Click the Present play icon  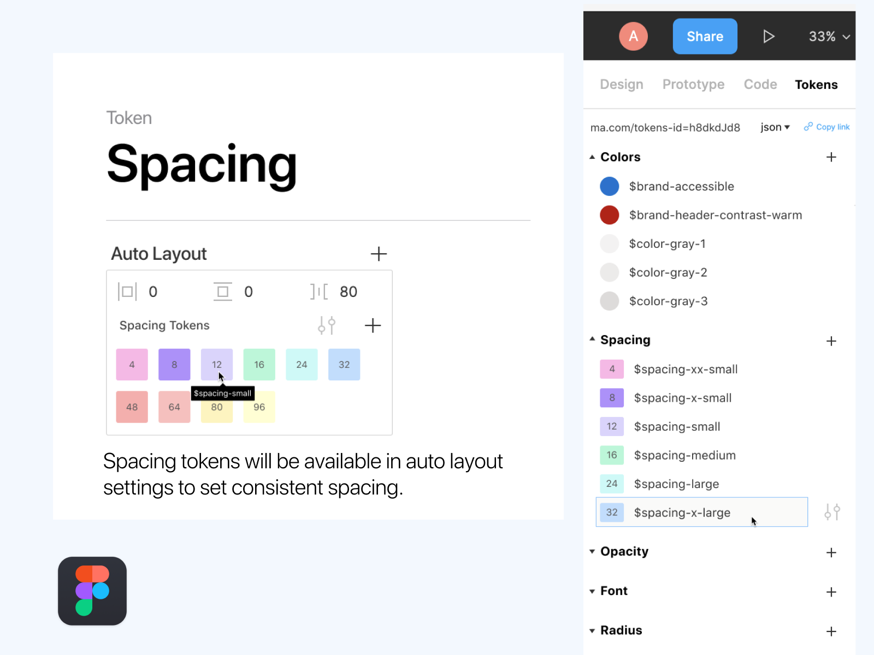(x=769, y=36)
